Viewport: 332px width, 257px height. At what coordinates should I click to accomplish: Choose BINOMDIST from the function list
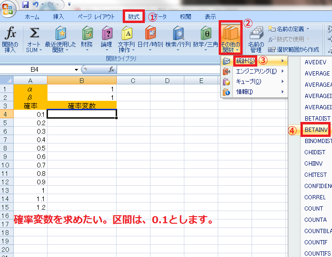tap(318, 141)
